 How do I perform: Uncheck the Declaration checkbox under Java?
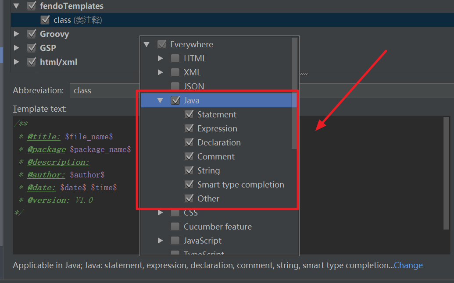(x=189, y=142)
